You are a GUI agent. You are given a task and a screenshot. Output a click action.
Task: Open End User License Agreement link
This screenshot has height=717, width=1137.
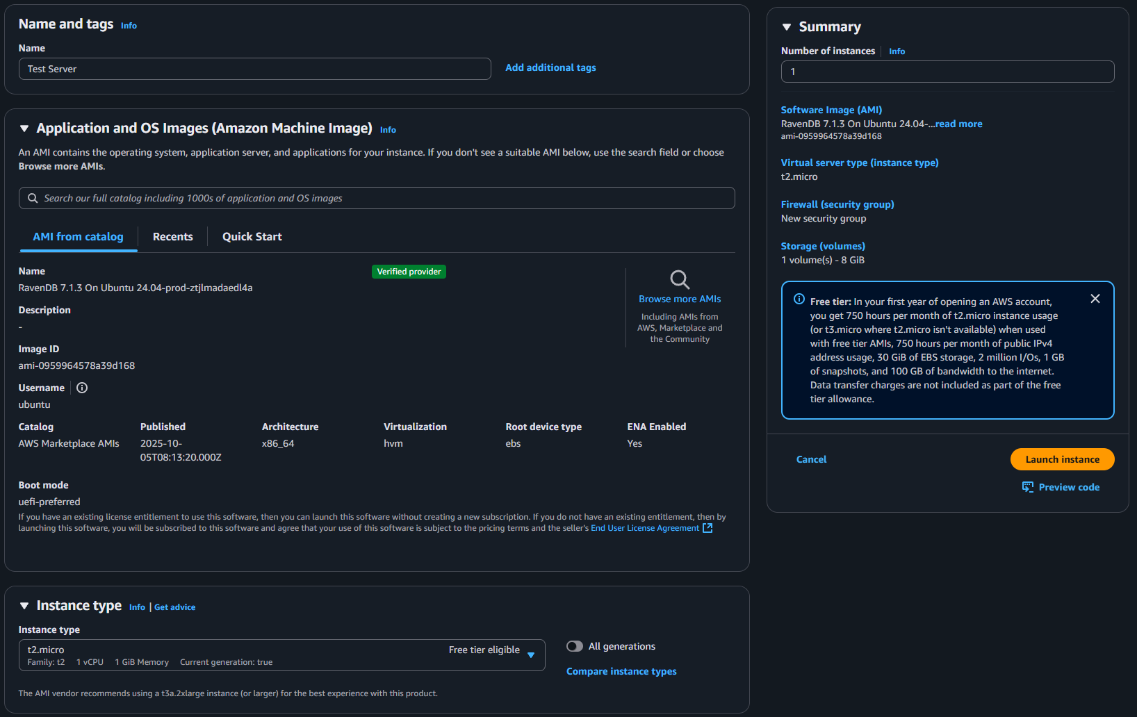[x=645, y=528]
